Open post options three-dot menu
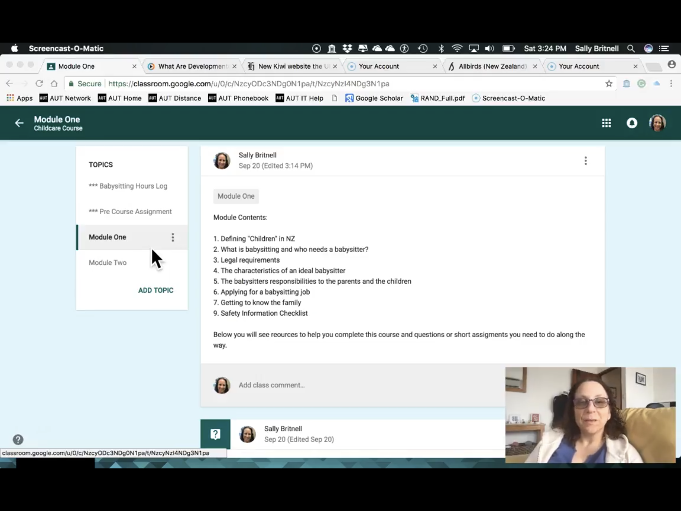The height and width of the screenshot is (511, 681). [586, 161]
